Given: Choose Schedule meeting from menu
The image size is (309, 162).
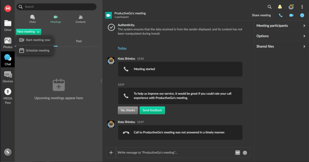Looking at the screenshot, I should [x=34, y=50].
